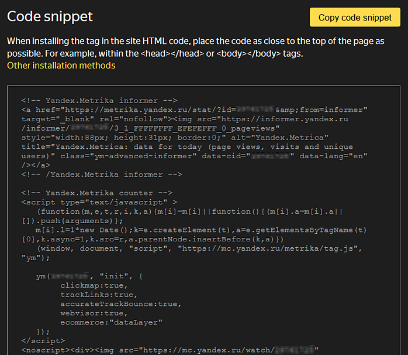Viewport: 408px width, 355px height.
Task: Open the Other installation methods link
Action: pos(61,66)
